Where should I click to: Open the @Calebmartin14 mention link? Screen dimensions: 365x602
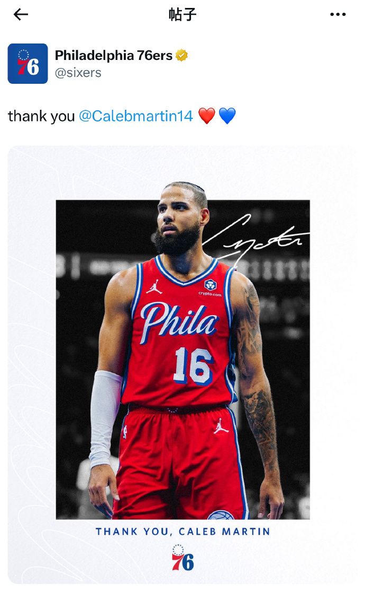click(136, 116)
